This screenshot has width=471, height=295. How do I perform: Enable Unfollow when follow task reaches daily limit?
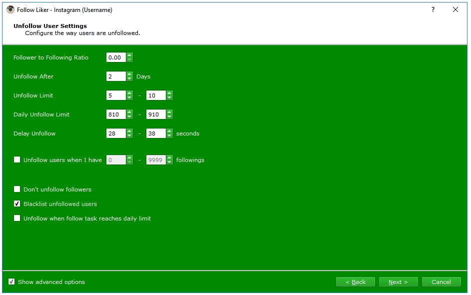[x=17, y=218]
